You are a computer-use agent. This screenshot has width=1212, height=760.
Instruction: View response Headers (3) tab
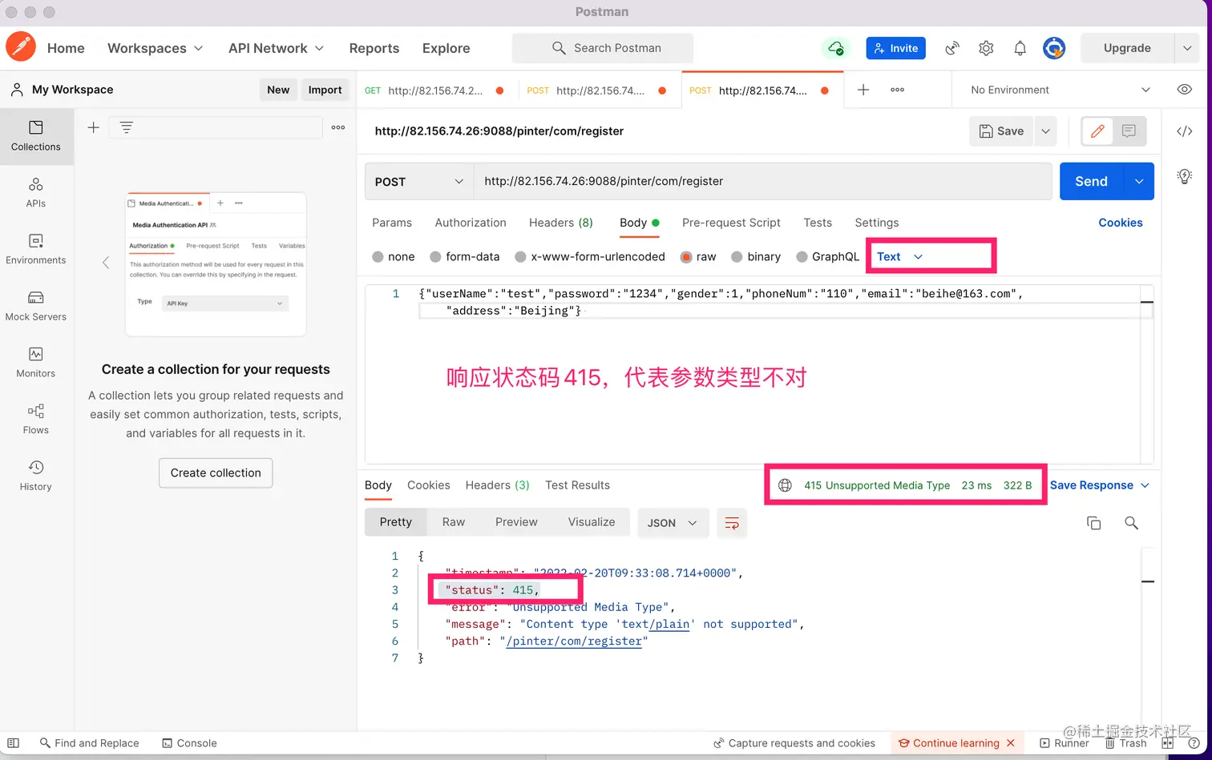tap(497, 485)
